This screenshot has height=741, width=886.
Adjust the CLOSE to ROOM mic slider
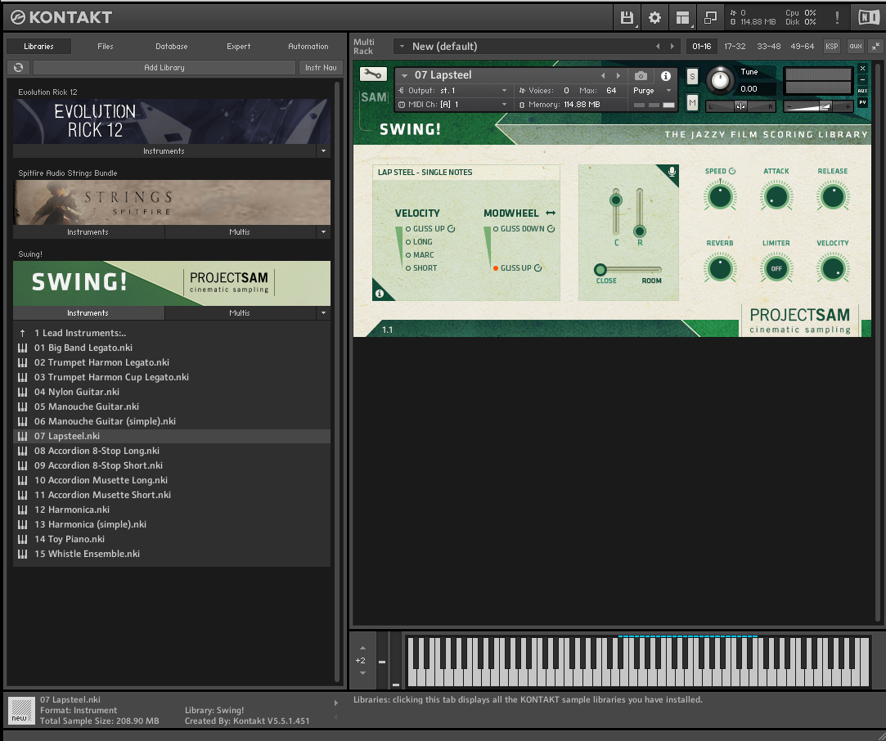point(600,270)
